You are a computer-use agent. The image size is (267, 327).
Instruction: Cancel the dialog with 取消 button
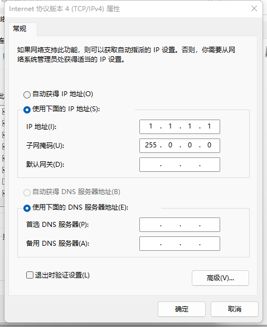click(234, 309)
